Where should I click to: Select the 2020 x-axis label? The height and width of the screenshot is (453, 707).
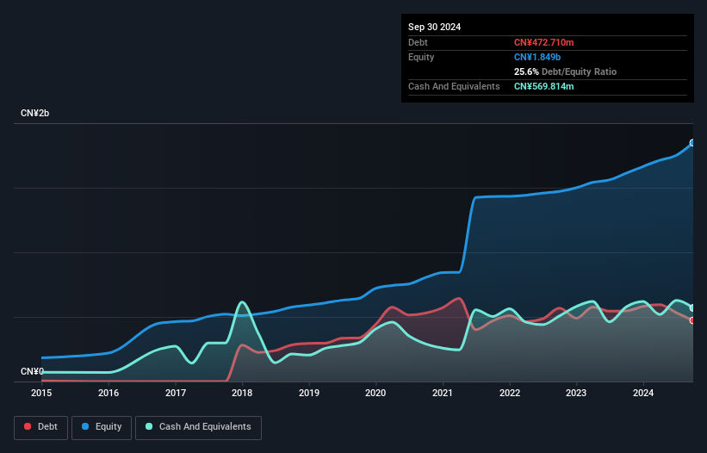click(375, 393)
